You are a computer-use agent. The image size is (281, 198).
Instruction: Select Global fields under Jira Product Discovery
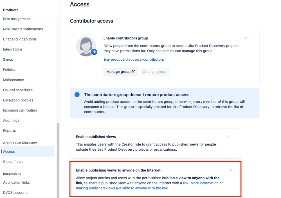tap(13, 161)
